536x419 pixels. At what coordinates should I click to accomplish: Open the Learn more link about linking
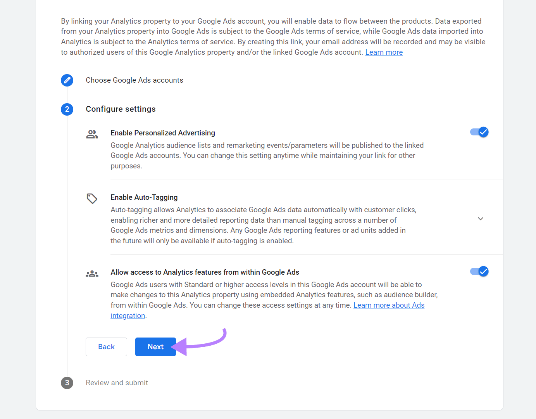point(384,52)
